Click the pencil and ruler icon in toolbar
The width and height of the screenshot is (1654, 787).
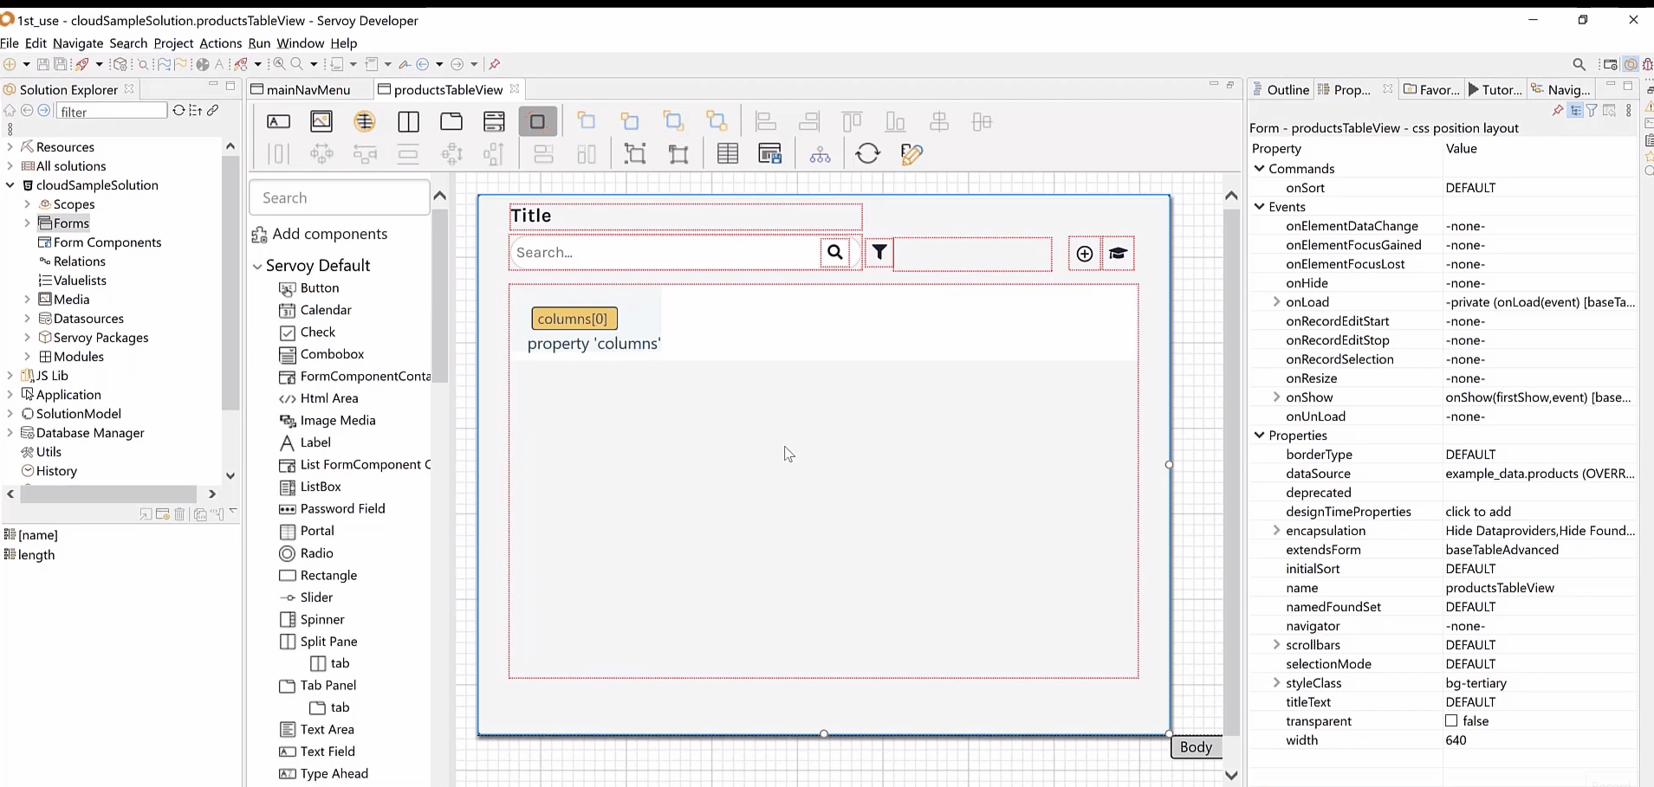coord(911,154)
